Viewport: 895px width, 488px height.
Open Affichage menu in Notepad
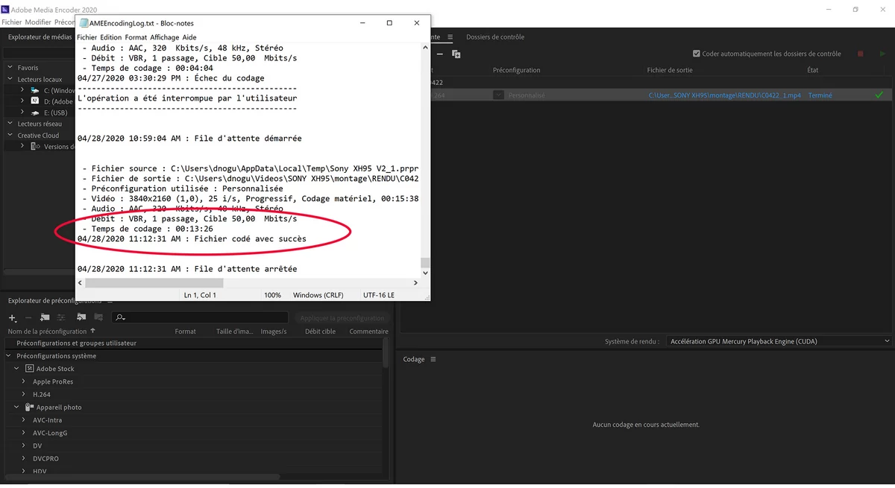coord(165,37)
